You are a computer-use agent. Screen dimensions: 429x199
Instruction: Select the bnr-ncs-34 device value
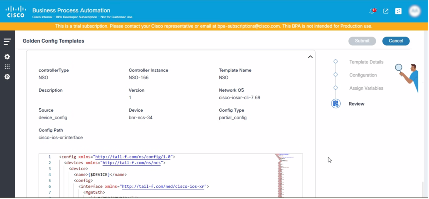point(141,118)
